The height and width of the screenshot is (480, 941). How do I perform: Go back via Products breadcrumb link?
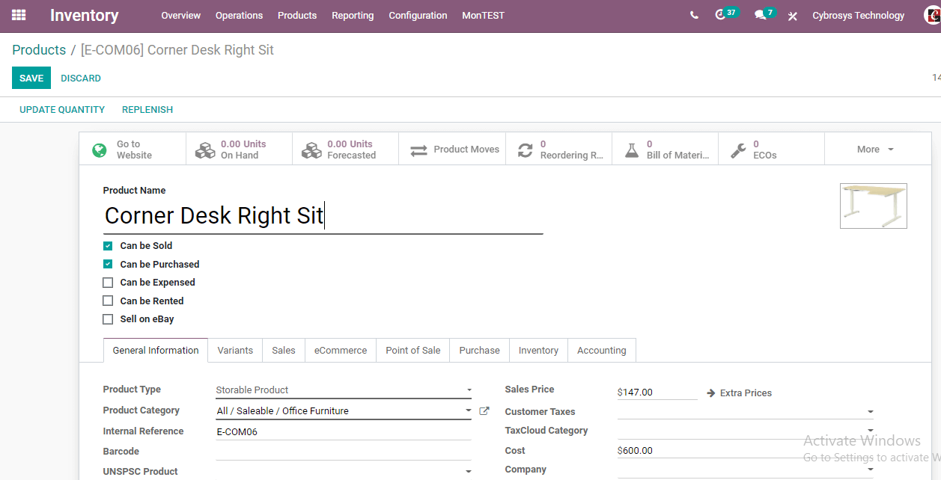[x=39, y=50]
